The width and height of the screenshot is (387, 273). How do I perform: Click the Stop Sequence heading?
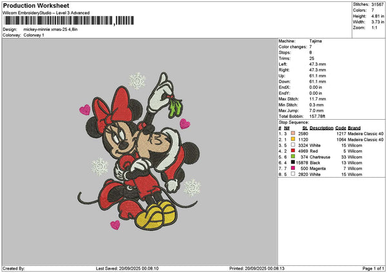point(293,121)
